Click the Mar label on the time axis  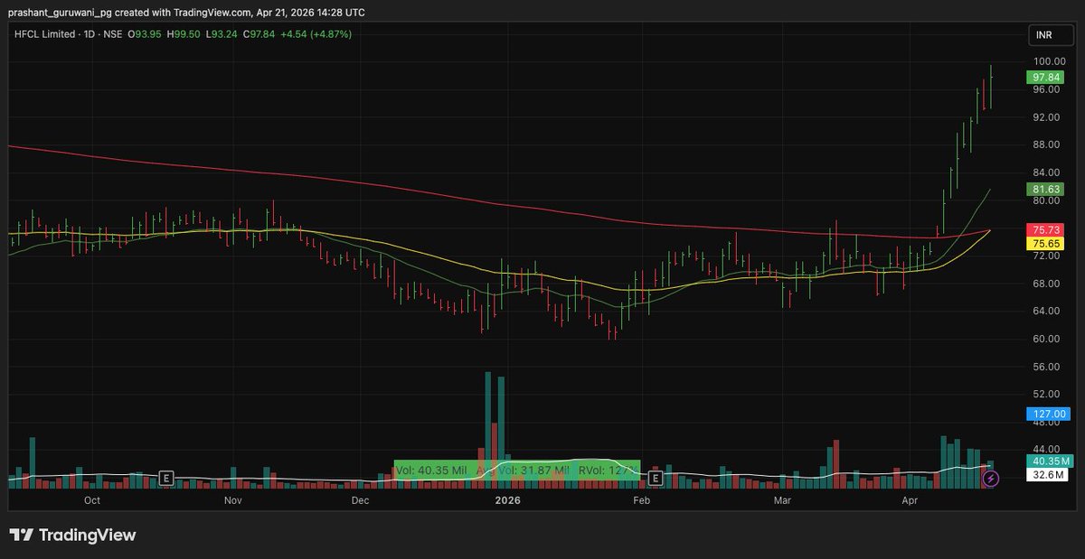(782, 499)
